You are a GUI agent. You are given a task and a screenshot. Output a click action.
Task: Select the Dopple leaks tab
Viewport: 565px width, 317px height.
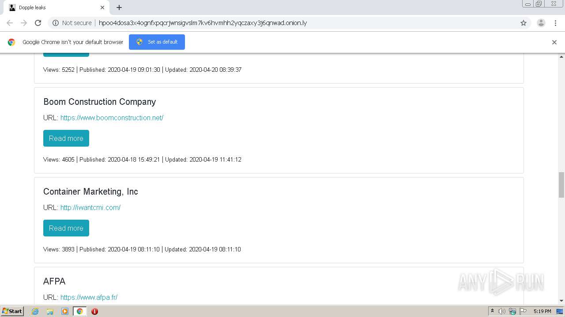[x=56, y=7]
